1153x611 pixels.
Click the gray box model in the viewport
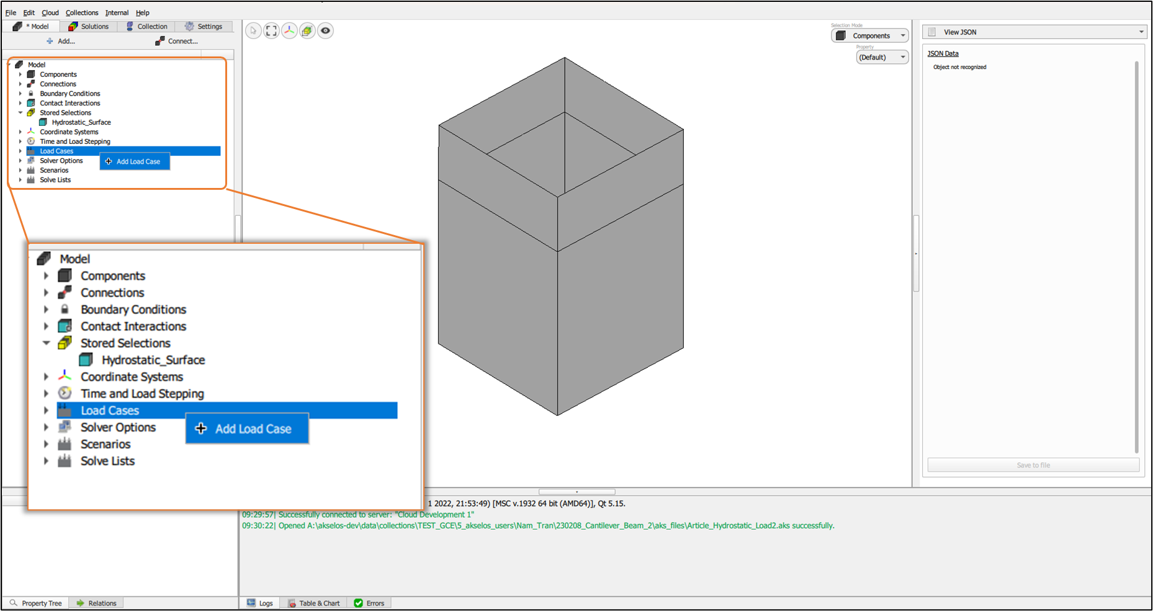[x=561, y=236]
